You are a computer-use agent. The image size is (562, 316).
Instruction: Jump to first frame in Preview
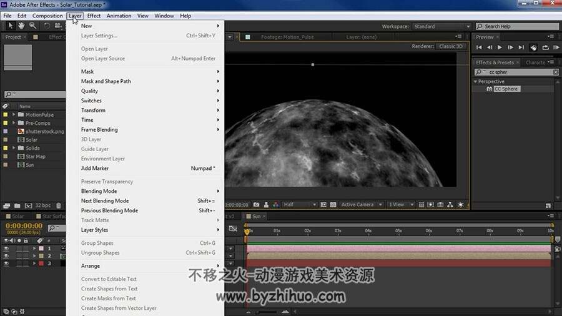pos(479,47)
